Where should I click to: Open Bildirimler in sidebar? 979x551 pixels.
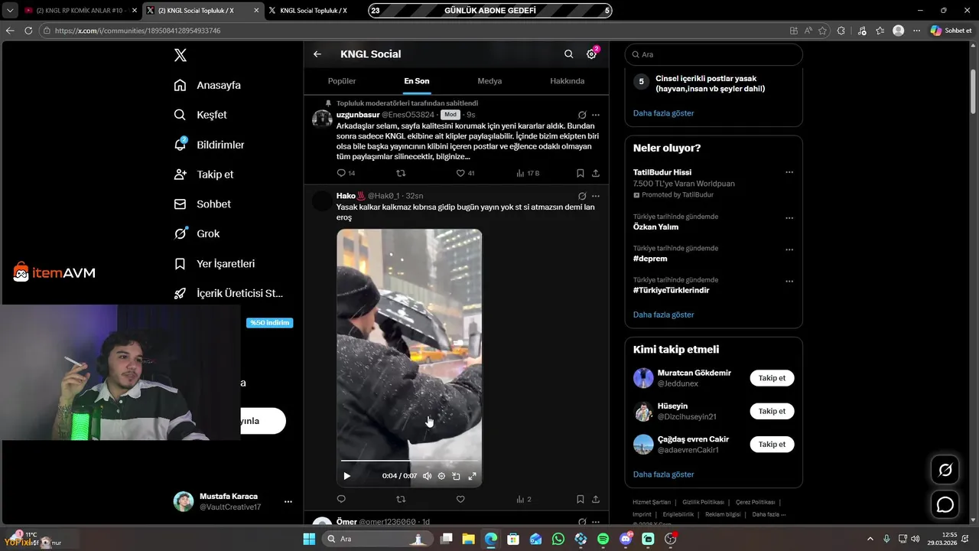[210, 145]
